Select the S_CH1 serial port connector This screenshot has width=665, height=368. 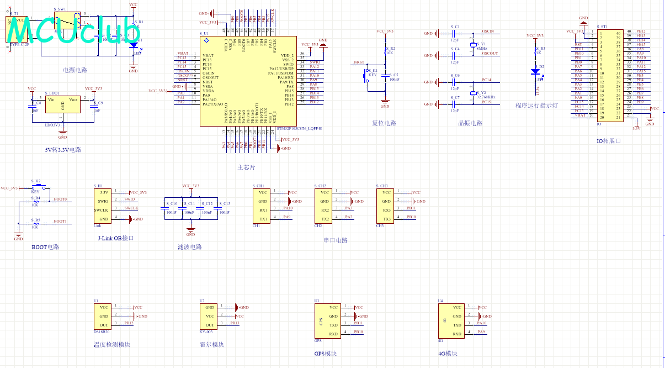pos(263,206)
